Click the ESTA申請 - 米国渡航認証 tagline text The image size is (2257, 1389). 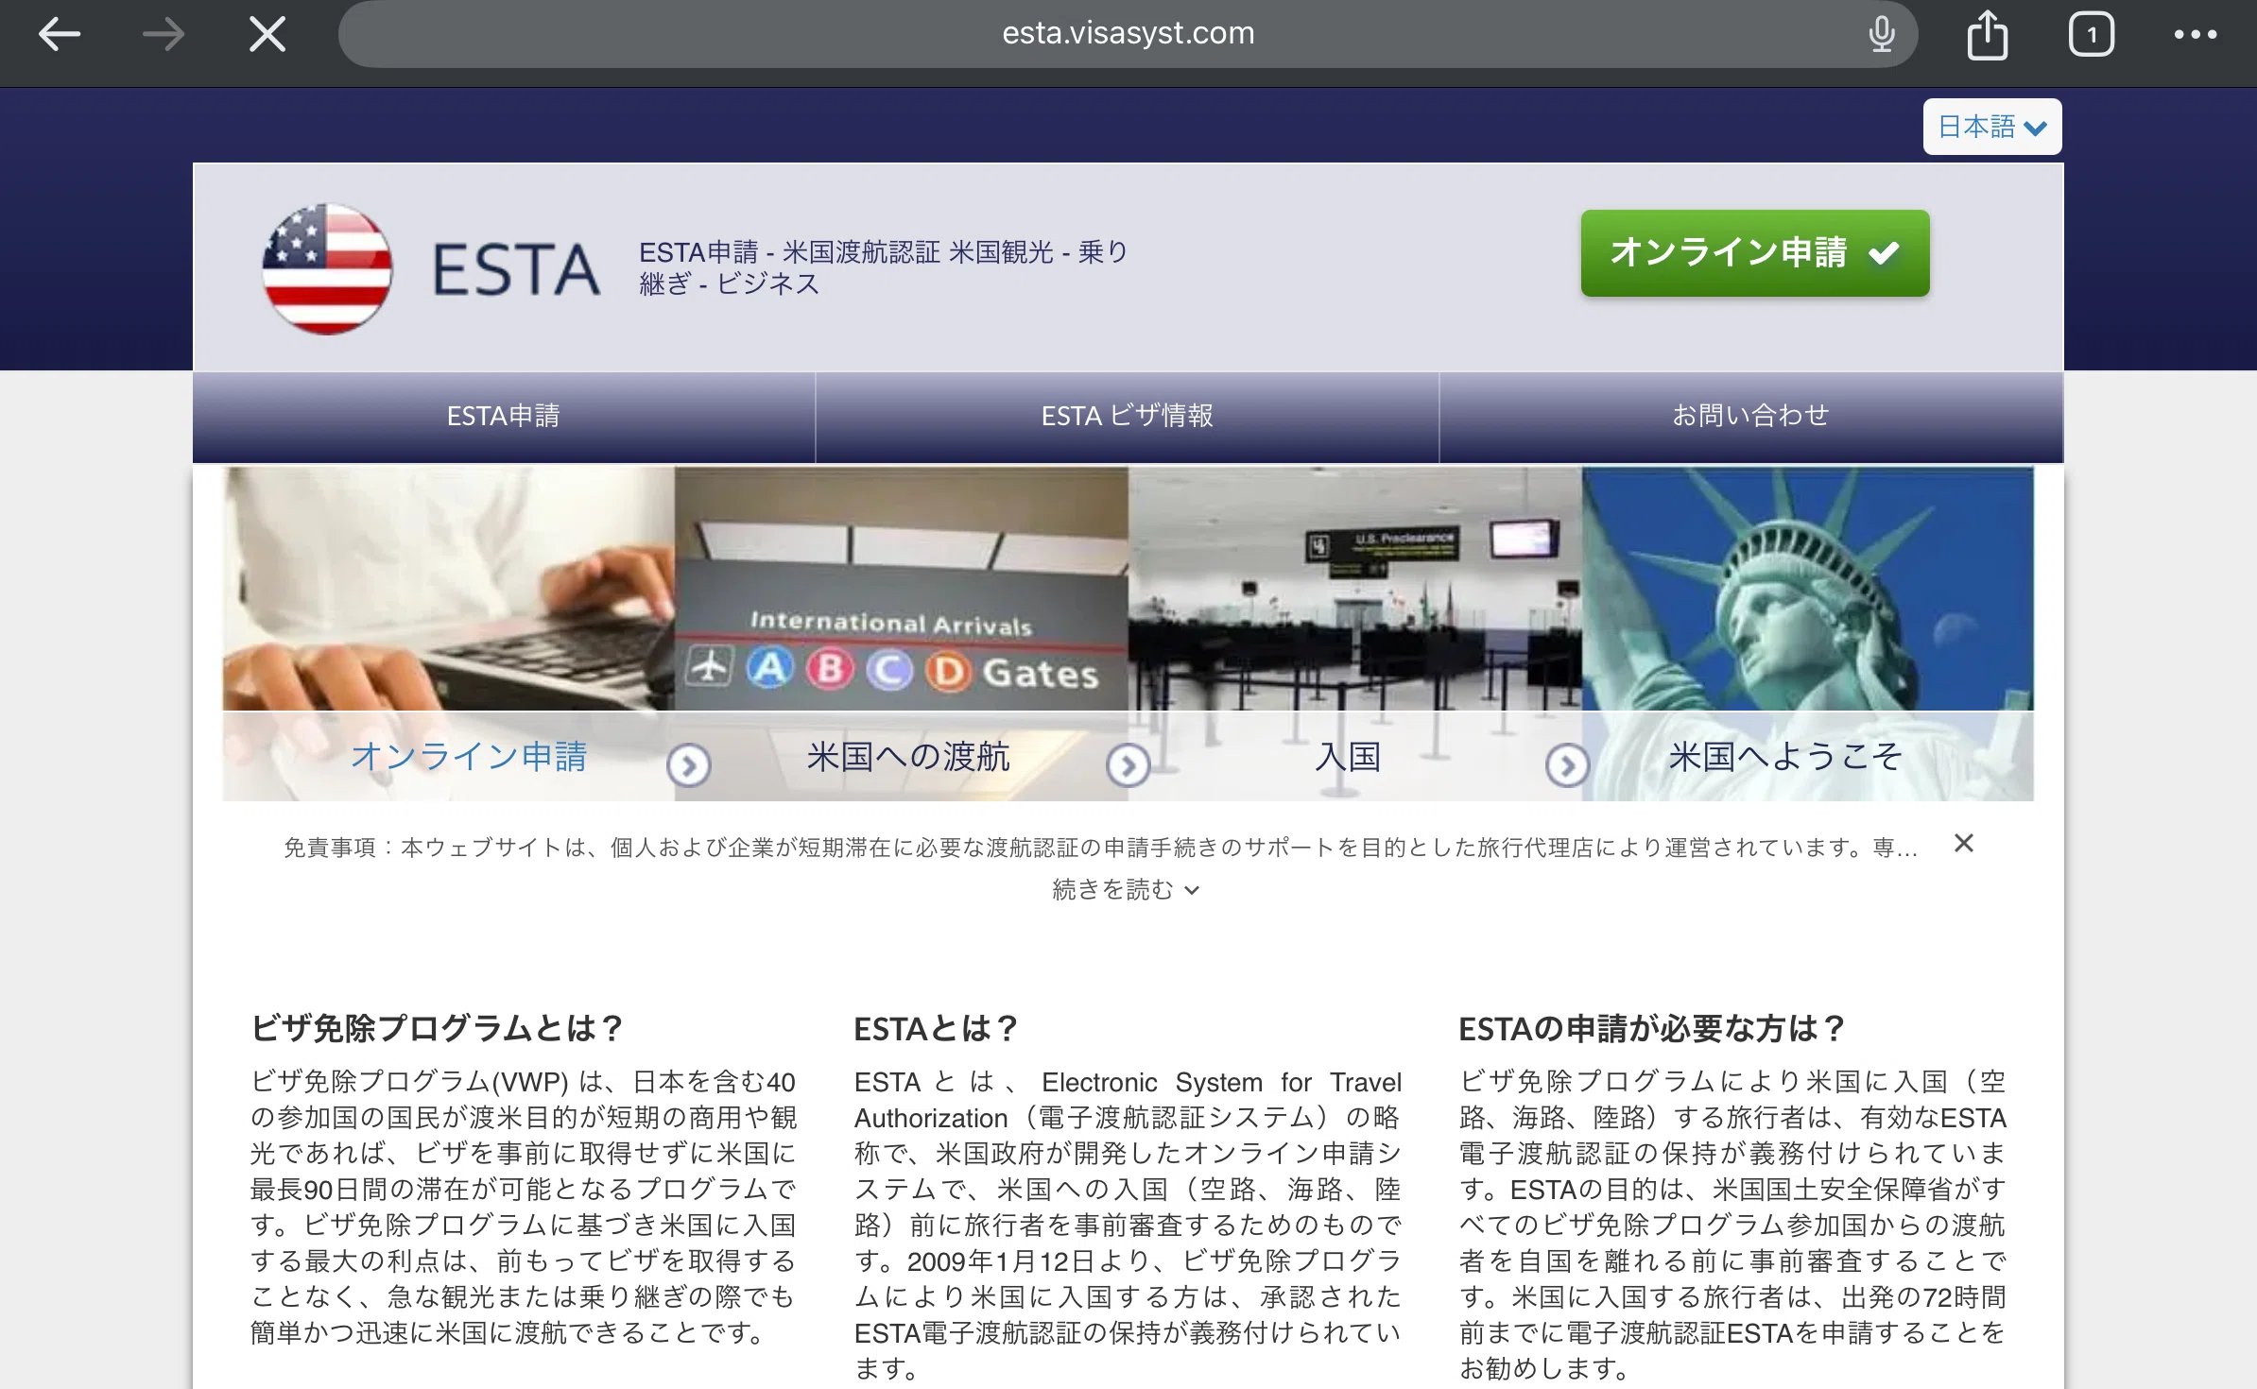pos(884,267)
